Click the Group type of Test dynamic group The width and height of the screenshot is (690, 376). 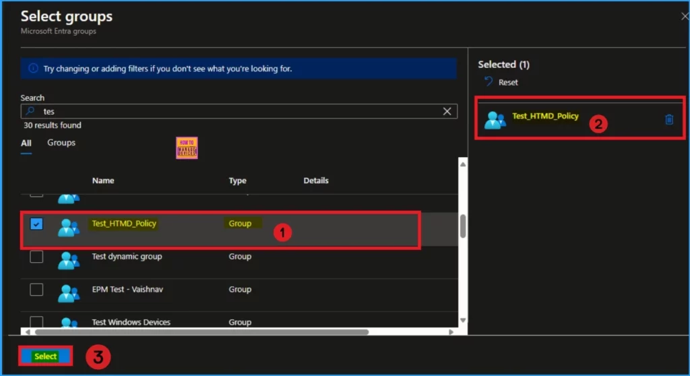(240, 256)
